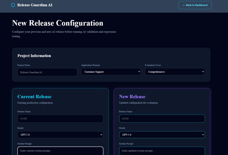Open the New Release Model dropdown

(162, 135)
